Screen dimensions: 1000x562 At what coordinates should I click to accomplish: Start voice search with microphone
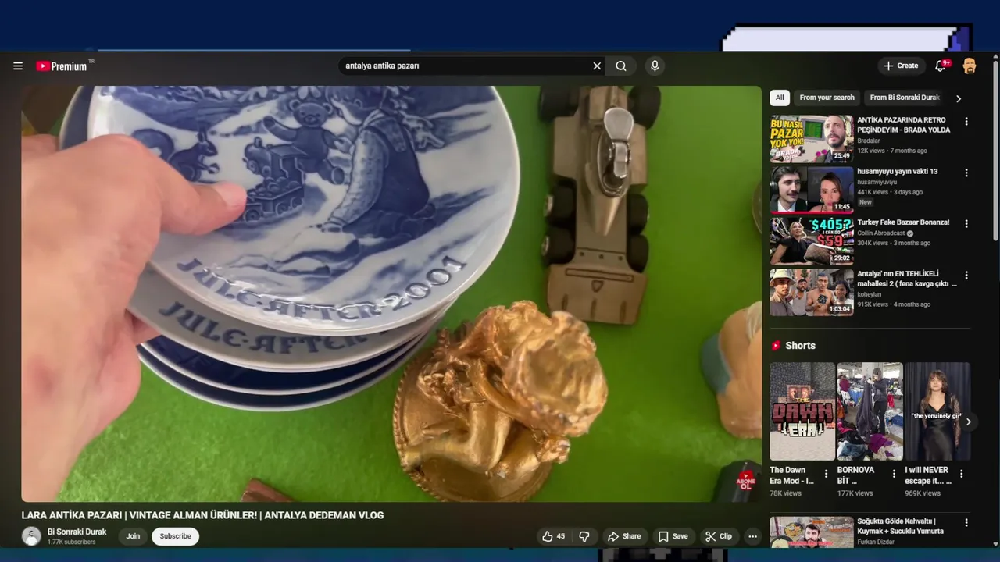coord(655,66)
